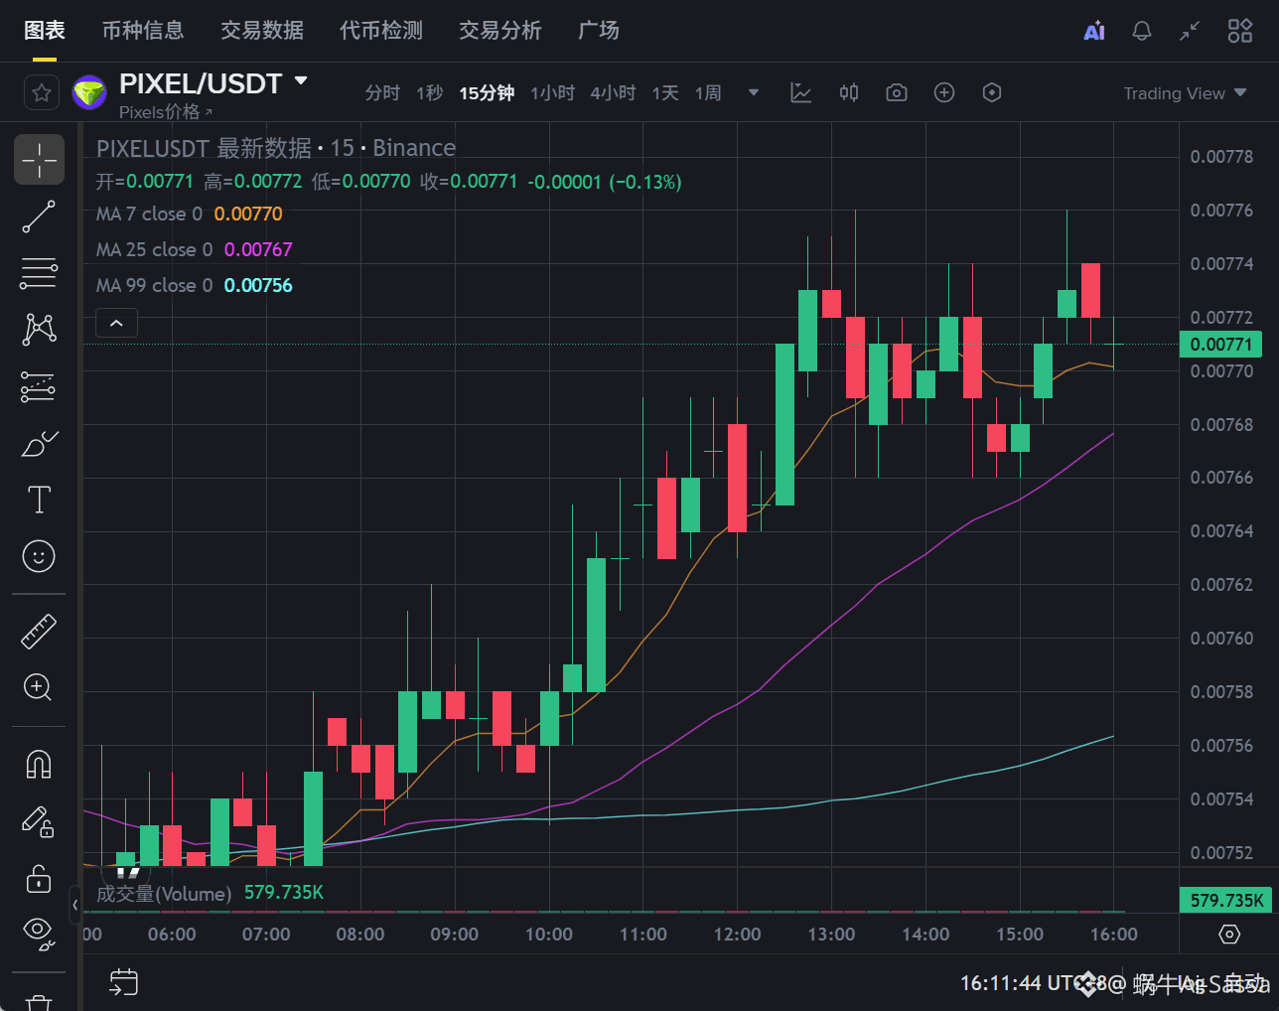This screenshot has width=1279, height=1011.
Task: Select the 1小时 timeframe
Action: tap(553, 93)
